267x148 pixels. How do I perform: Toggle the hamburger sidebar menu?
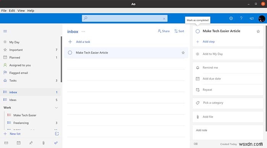(5, 31)
